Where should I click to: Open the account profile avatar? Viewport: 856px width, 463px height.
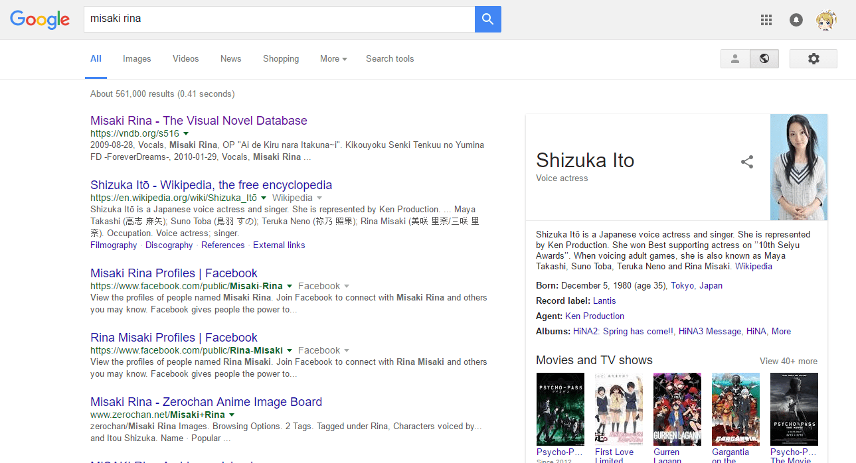(827, 20)
